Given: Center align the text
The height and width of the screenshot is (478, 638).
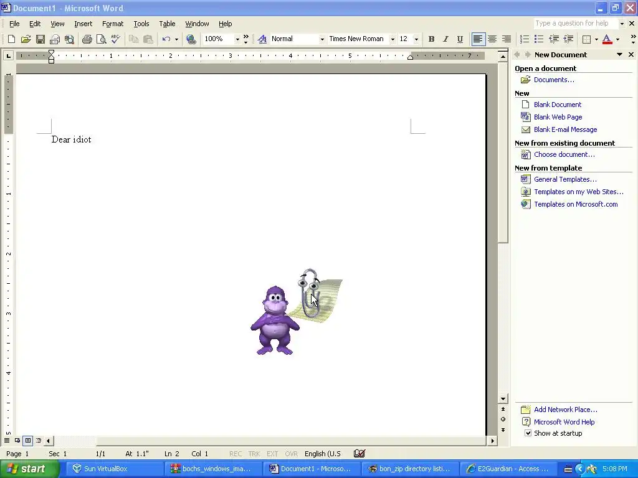Looking at the screenshot, I should pos(492,39).
